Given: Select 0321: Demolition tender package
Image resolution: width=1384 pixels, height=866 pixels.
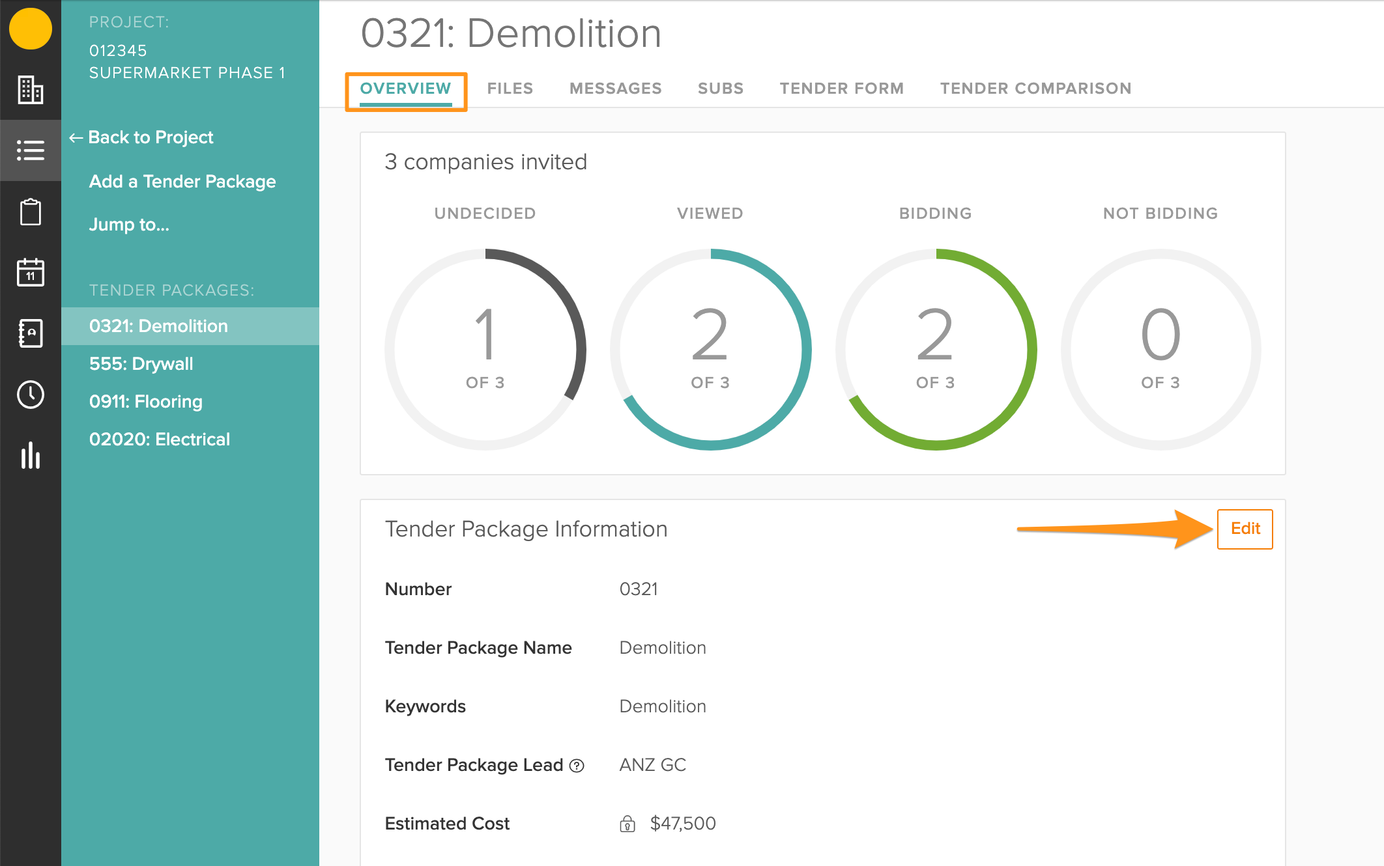Looking at the screenshot, I should [x=190, y=326].
